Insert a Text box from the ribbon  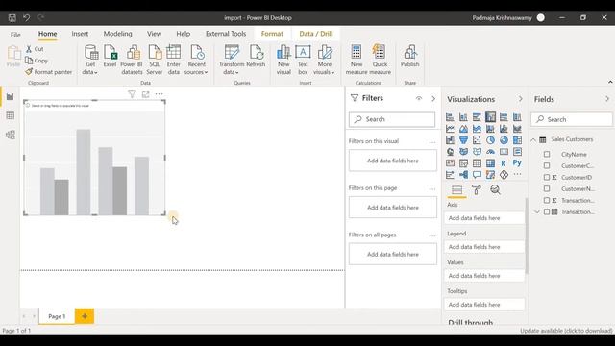pos(303,60)
